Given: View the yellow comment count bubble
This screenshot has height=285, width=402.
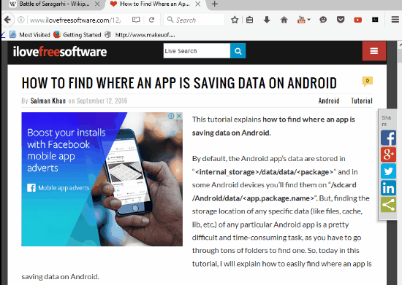Looking at the screenshot, I should (368, 82).
